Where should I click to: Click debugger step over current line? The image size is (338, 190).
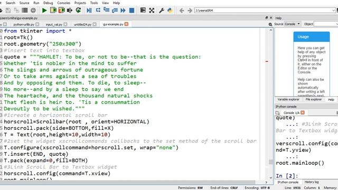point(98,10)
